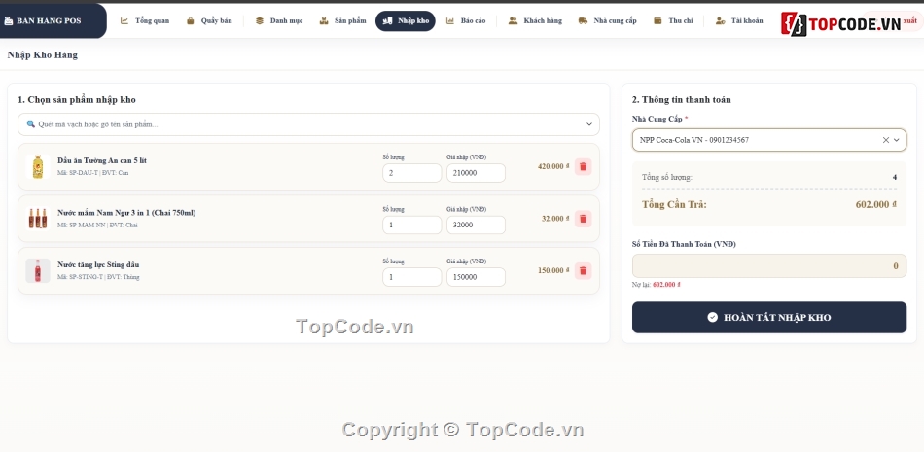Delete the Dầu ăn Tường An row

583,167
